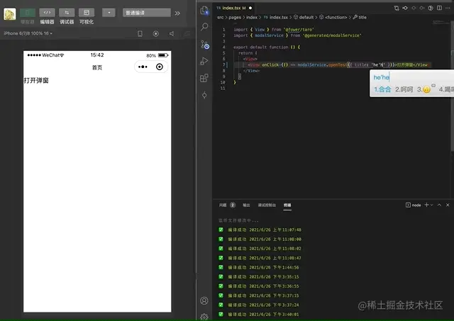Click the 上午11:07:48 compile success line

[260, 230]
